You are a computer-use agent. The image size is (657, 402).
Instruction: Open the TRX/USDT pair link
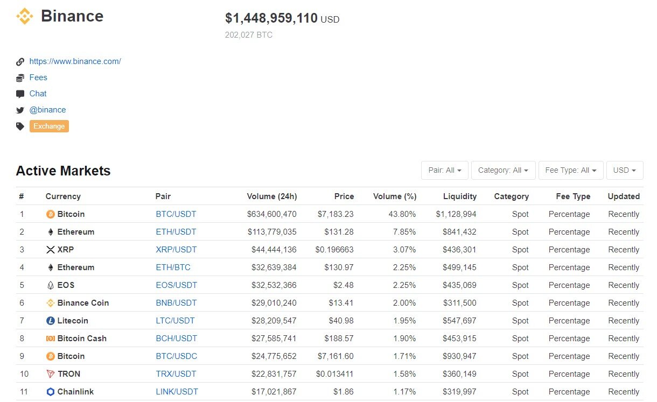tap(176, 374)
